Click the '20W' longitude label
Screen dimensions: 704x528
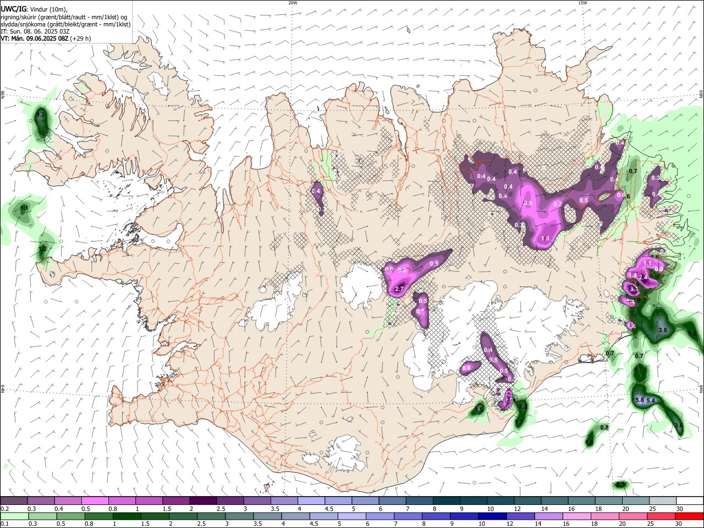[x=293, y=3]
